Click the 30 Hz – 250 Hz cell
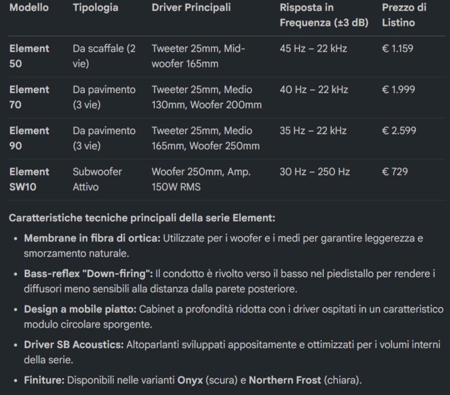Image resolution: width=450 pixels, height=395 pixels. pos(315,171)
